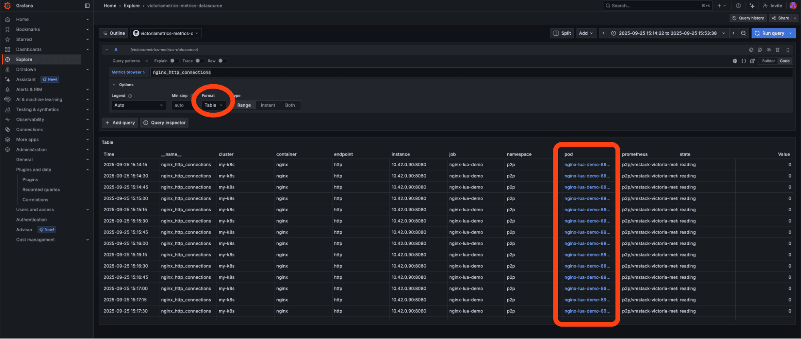
Task: Open Correlations in the sidebar
Action: [35, 200]
